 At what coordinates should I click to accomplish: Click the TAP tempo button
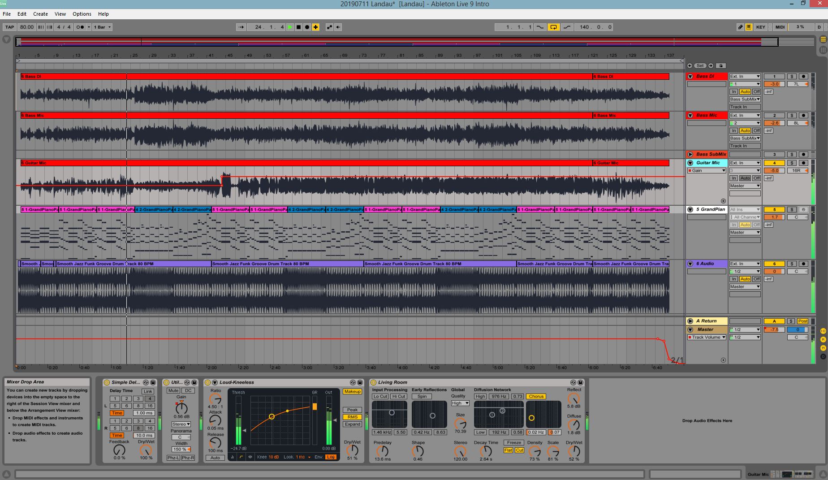point(9,27)
